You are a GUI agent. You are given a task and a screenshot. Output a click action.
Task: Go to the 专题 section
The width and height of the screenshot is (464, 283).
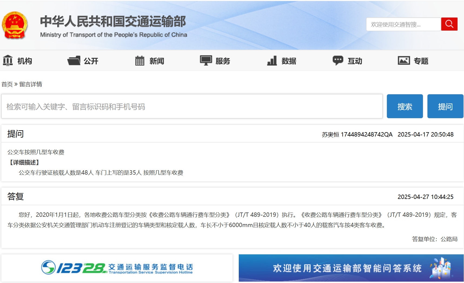pos(421,61)
